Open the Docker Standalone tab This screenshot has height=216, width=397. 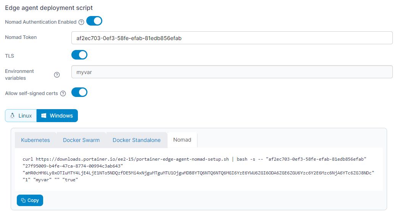137,140
